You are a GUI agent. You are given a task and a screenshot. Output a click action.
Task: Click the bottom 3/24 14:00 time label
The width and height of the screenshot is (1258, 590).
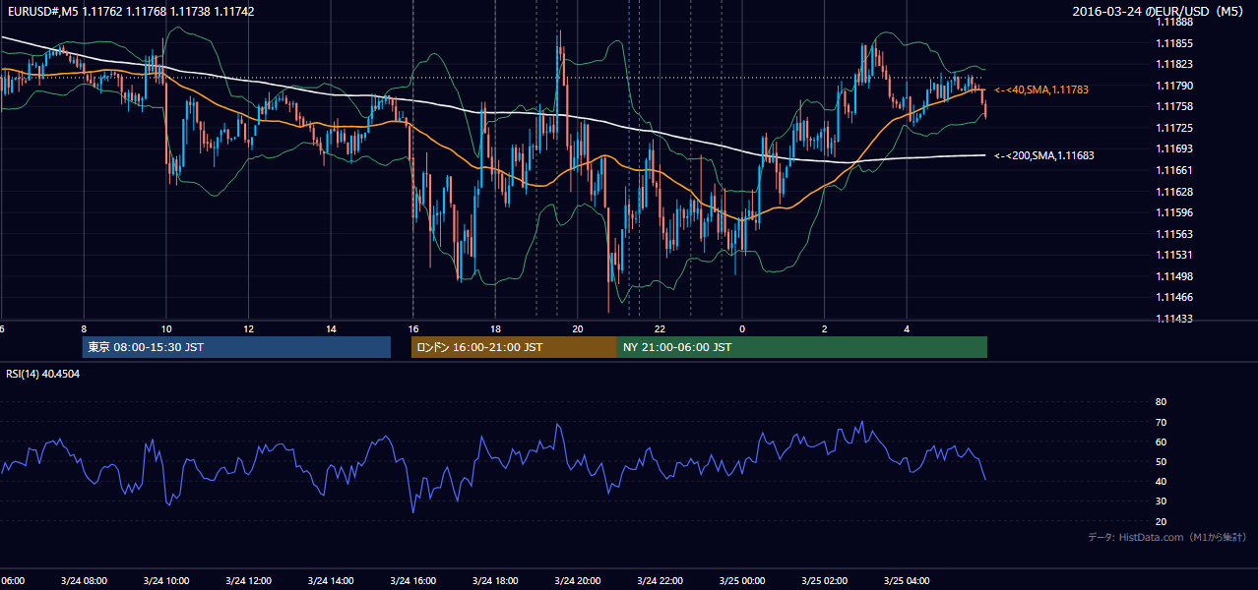tap(330, 581)
